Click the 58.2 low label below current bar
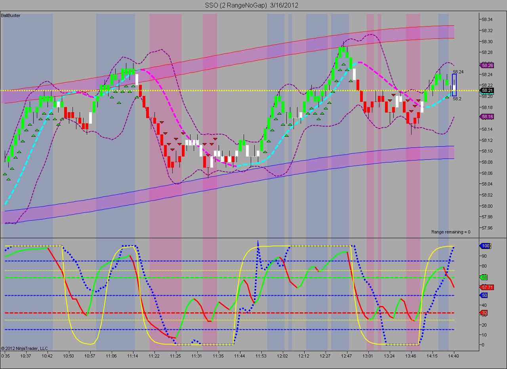Screen dimensions: 507x369 tap(457, 99)
